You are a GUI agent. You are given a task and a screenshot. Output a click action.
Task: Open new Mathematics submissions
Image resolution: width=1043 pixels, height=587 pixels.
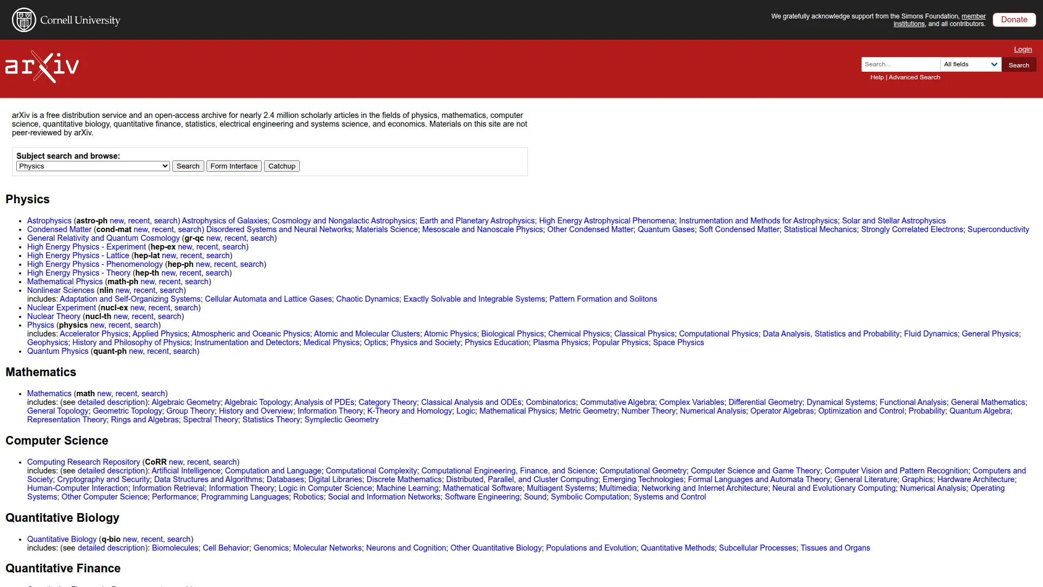pos(103,394)
